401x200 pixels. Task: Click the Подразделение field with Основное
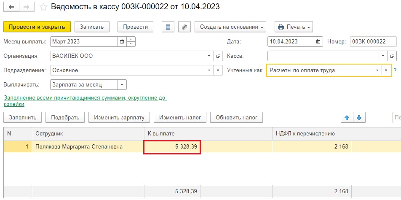[x=128, y=70]
